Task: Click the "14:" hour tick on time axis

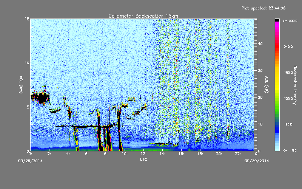Action: click(163, 154)
